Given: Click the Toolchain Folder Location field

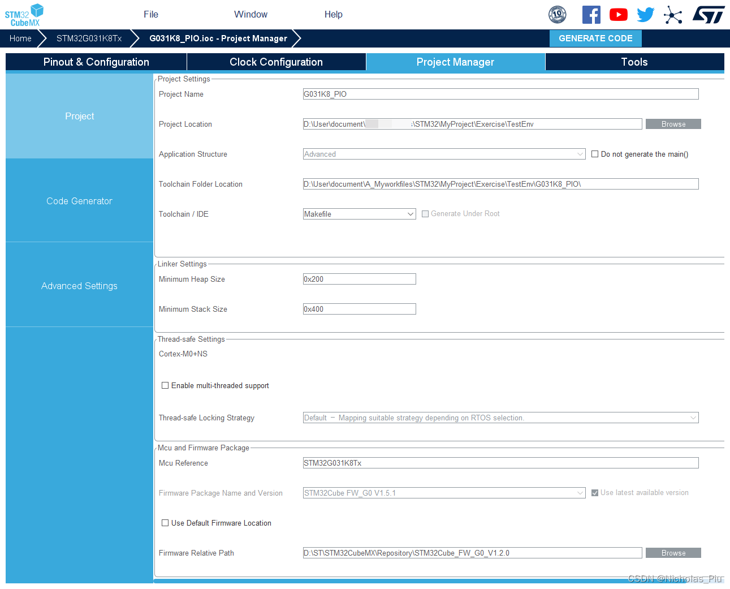Looking at the screenshot, I should [501, 184].
